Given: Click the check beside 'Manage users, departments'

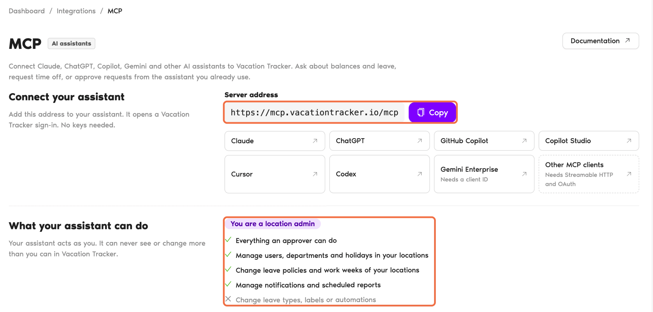Looking at the screenshot, I should [x=228, y=255].
